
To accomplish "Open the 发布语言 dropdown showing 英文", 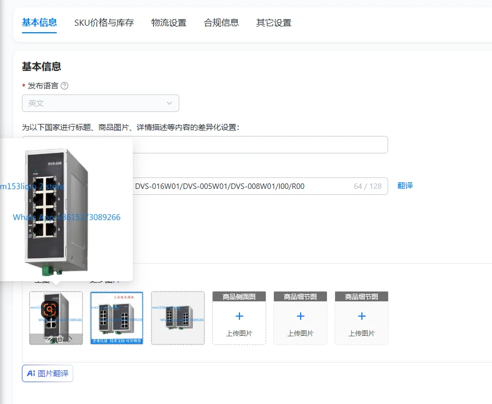I will click(101, 103).
